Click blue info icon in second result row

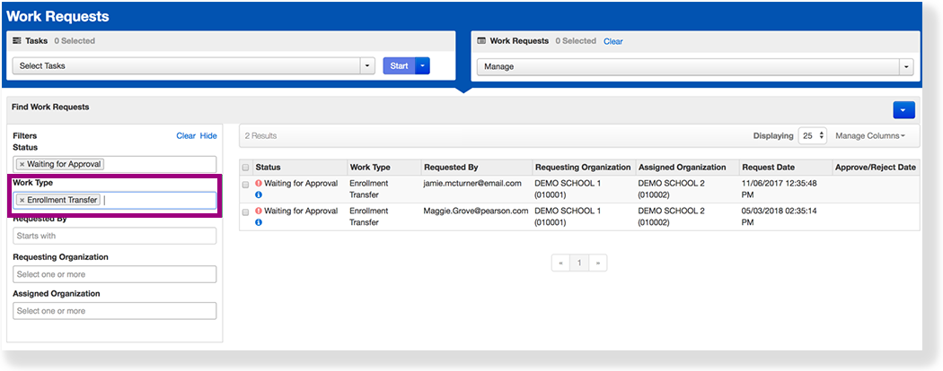pyautogui.click(x=259, y=222)
